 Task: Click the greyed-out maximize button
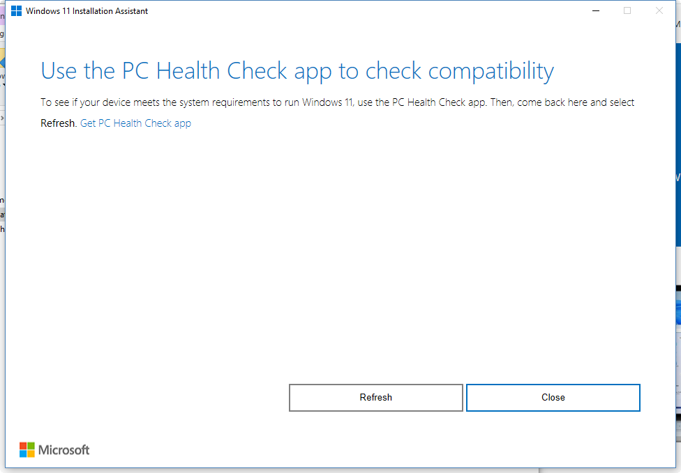[x=627, y=11]
